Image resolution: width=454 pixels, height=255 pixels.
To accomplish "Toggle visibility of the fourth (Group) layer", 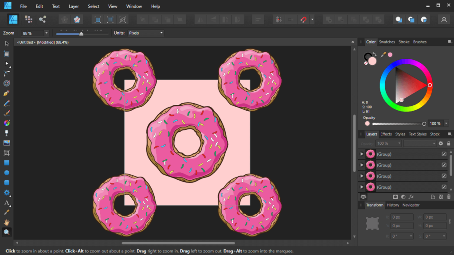I will (444, 187).
